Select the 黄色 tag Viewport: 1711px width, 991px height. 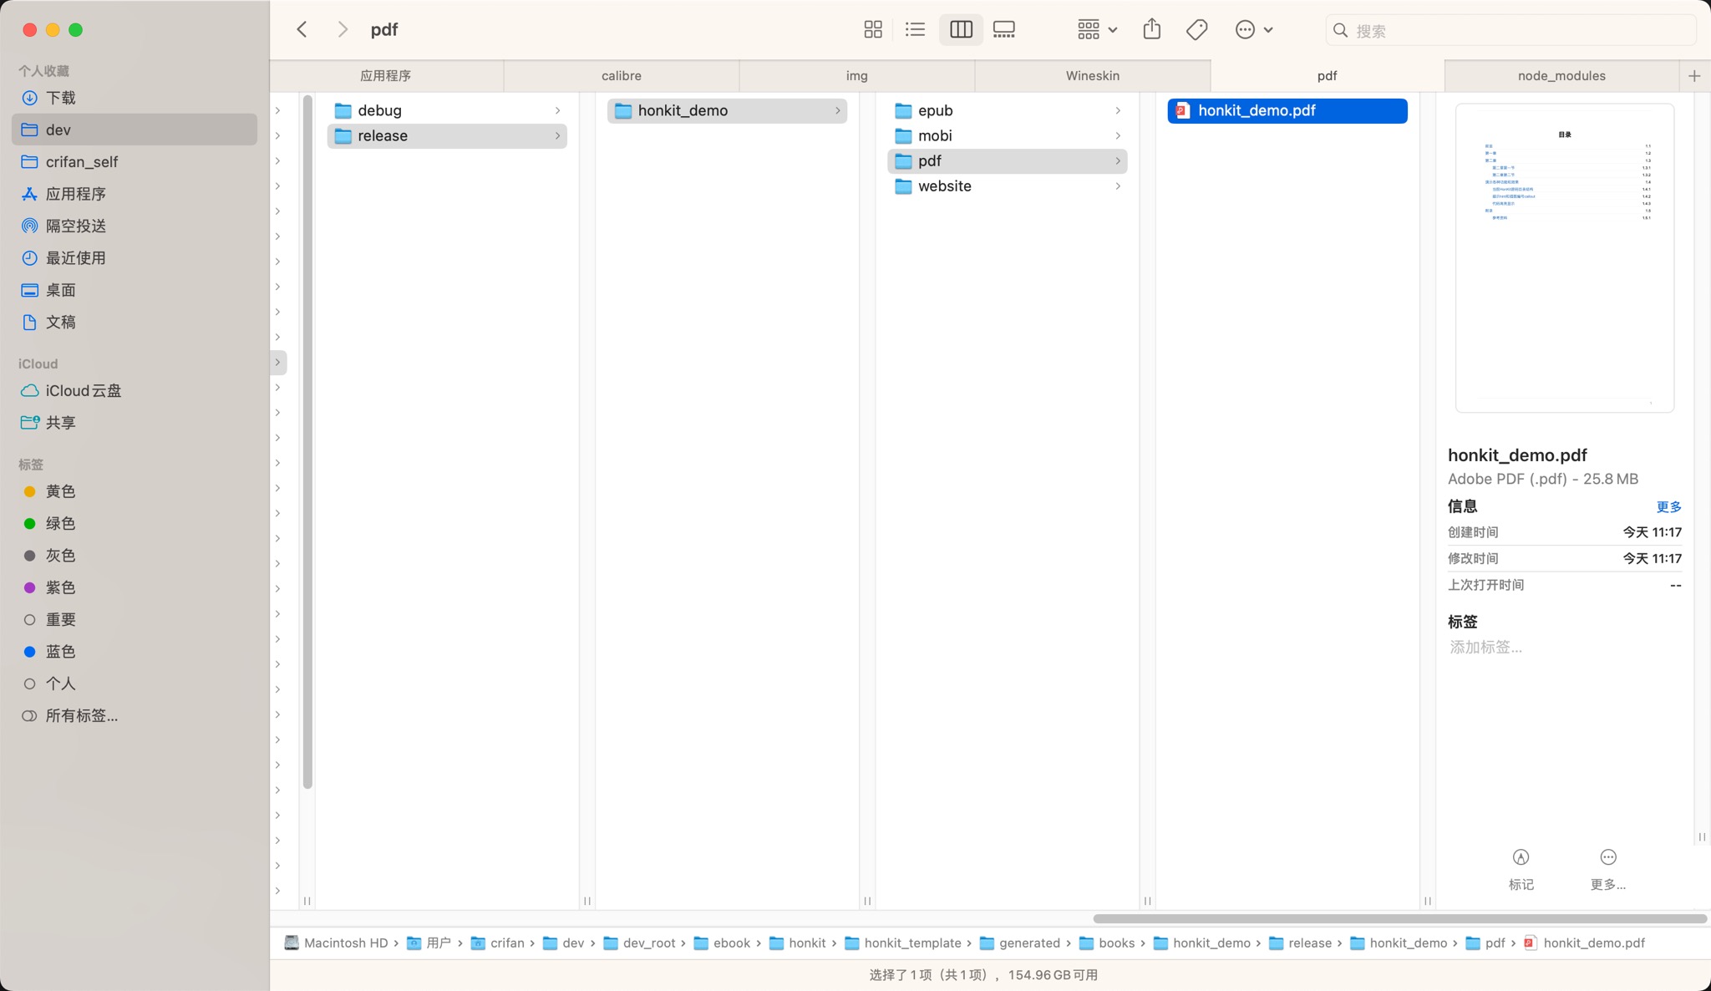coord(60,491)
